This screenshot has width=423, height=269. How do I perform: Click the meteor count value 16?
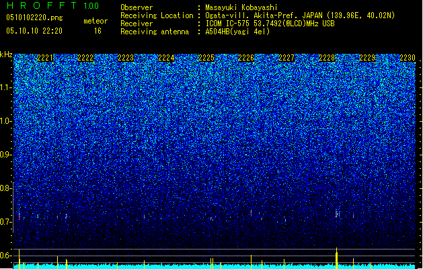pos(98,31)
